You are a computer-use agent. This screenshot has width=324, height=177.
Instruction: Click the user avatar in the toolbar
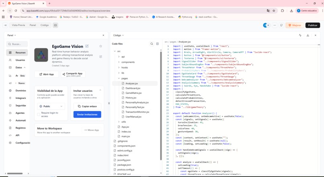click(265, 25)
